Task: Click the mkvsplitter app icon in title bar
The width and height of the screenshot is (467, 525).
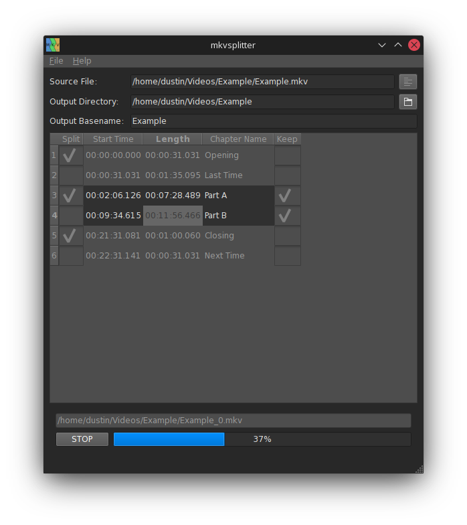Action: coord(53,45)
